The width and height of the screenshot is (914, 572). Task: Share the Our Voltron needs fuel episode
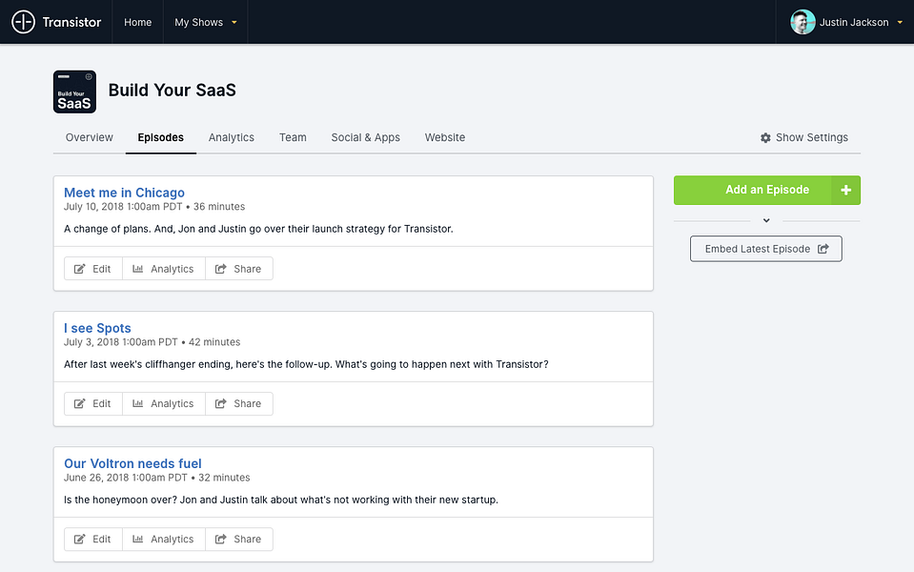point(239,540)
